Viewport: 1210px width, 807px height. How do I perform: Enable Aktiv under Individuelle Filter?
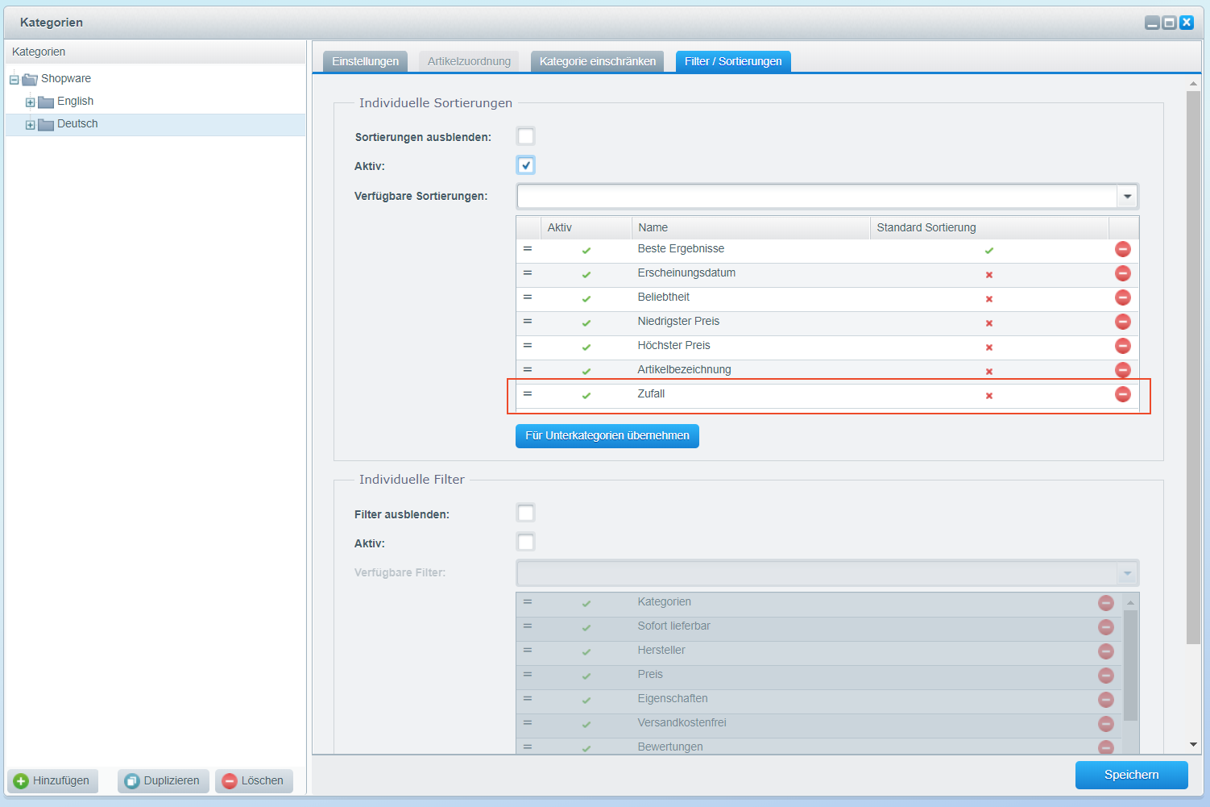[526, 542]
